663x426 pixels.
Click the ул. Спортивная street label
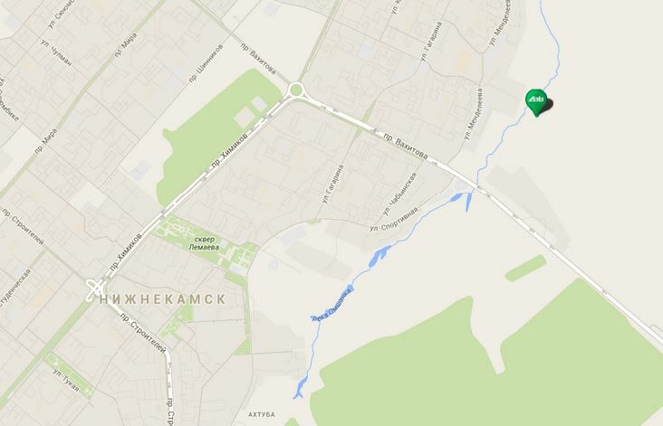click(394, 219)
